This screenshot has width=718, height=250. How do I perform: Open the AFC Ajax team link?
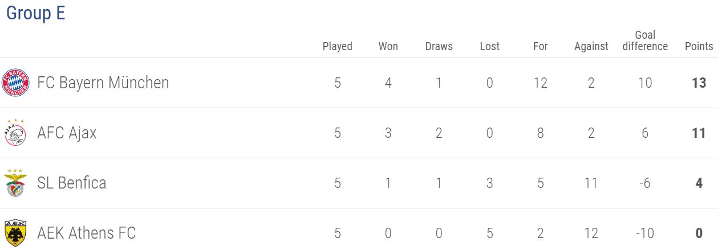(x=67, y=133)
